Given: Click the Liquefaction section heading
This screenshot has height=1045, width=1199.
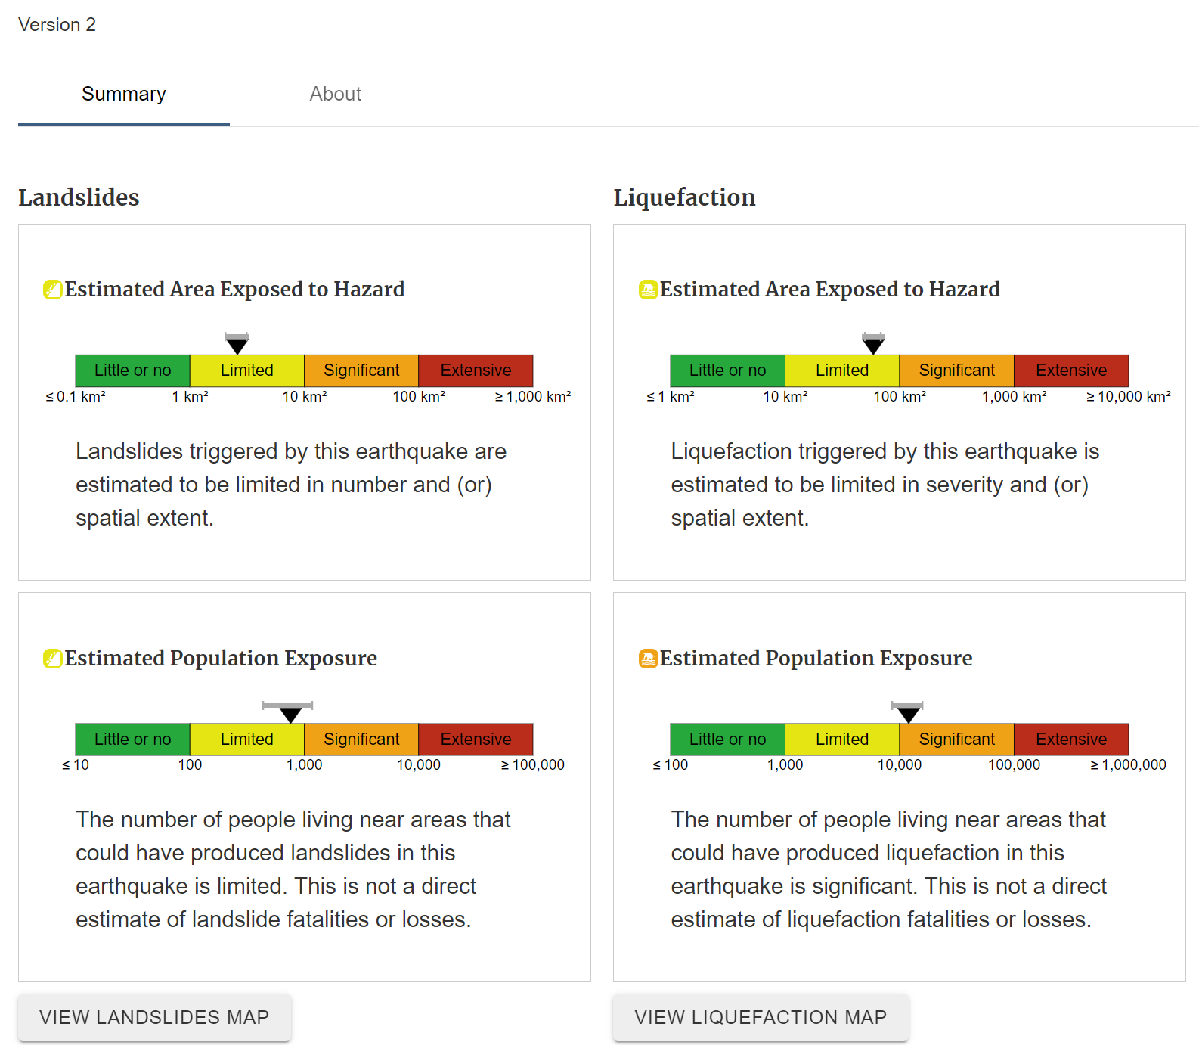Looking at the screenshot, I should (684, 197).
